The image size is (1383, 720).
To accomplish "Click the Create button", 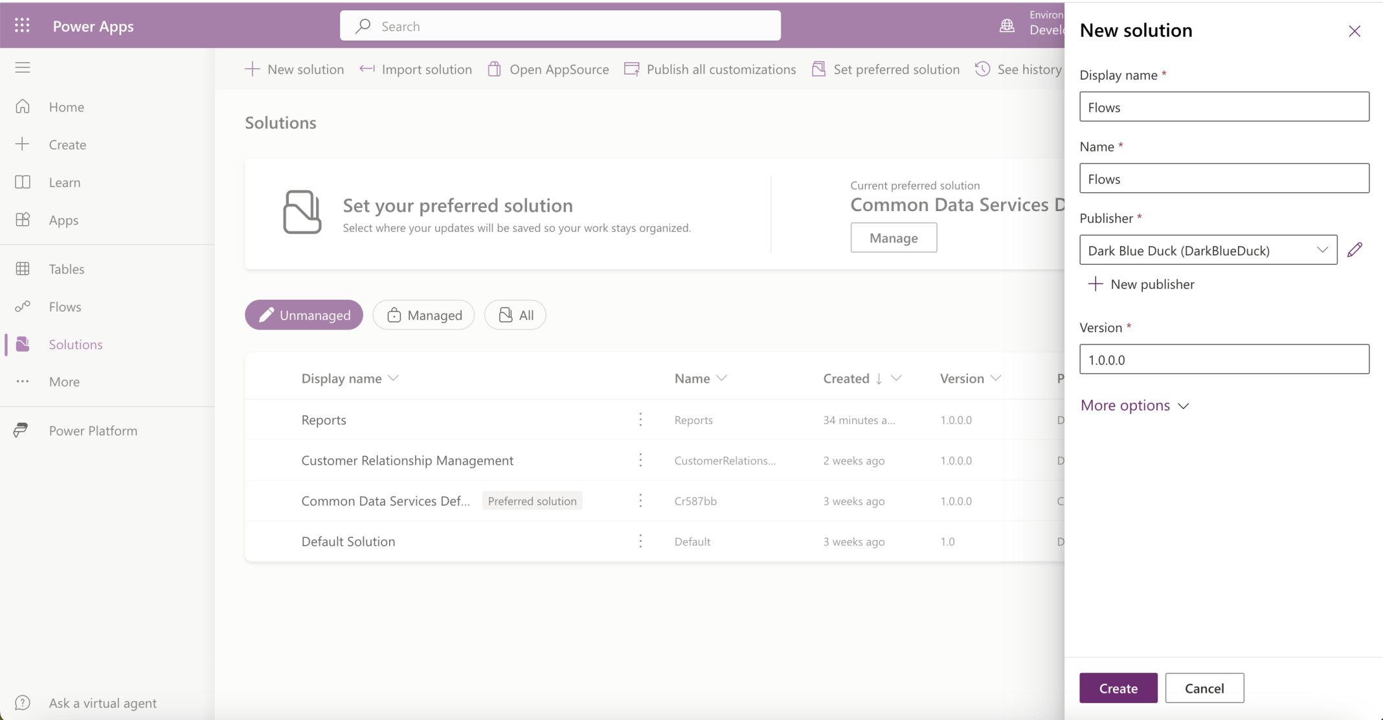I will tap(1118, 688).
